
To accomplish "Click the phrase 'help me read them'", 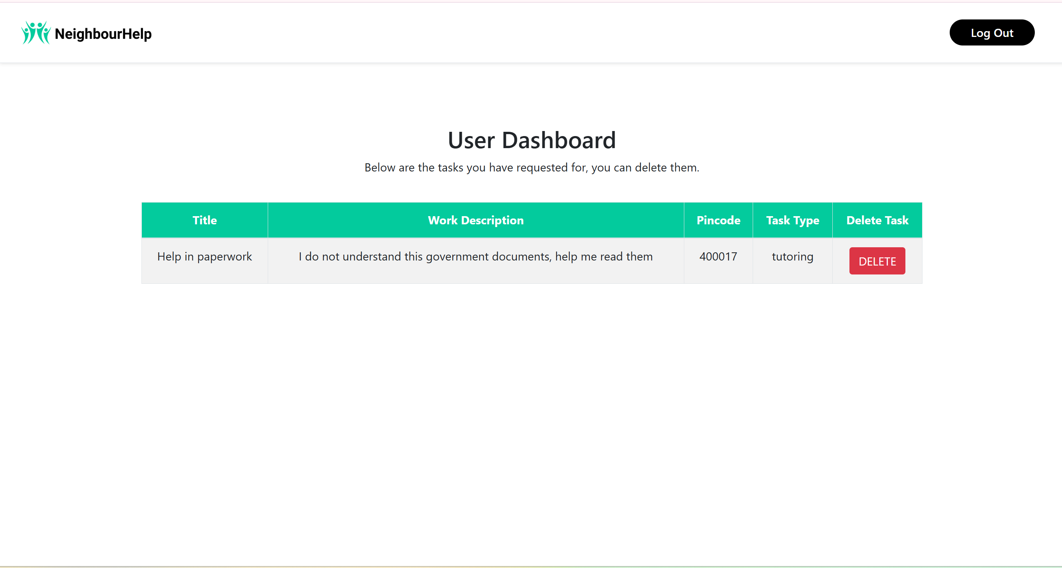I will (603, 257).
